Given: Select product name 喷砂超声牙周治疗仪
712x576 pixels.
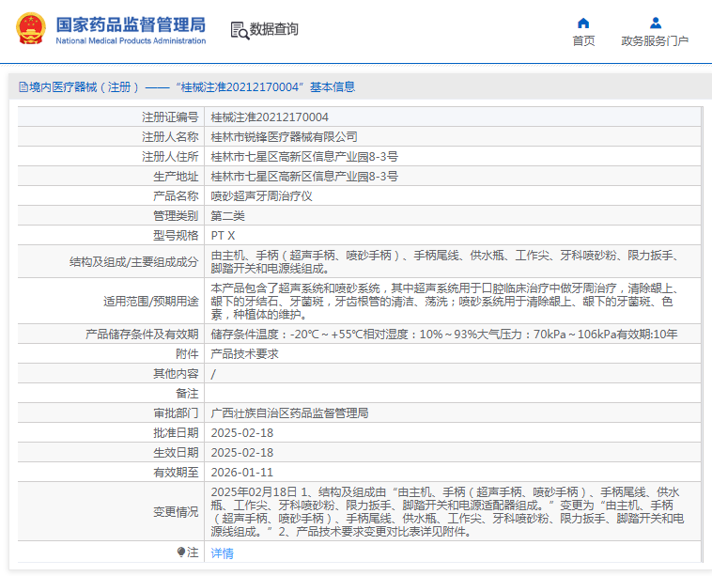Looking at the screenshot, I should (261, 196).
